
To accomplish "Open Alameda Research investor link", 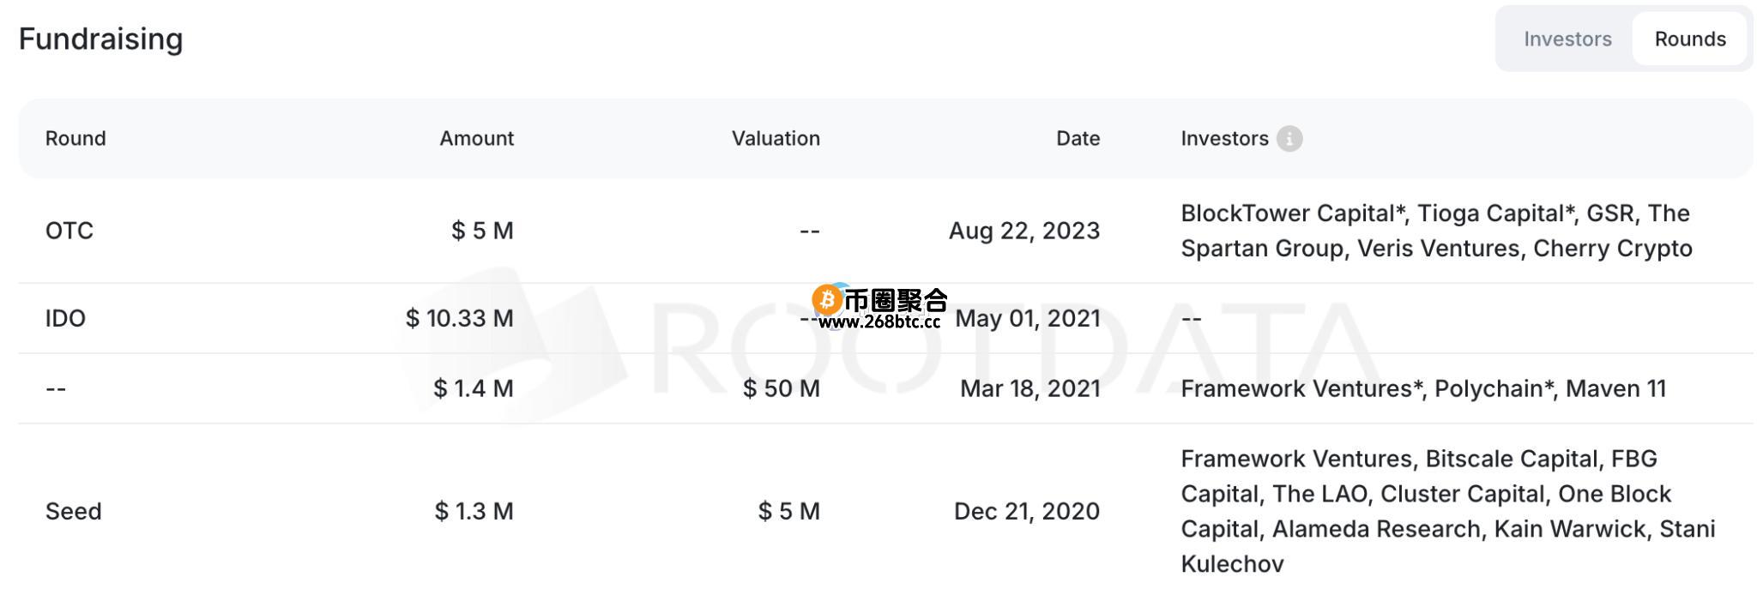I will click(x=1376, y=529).
